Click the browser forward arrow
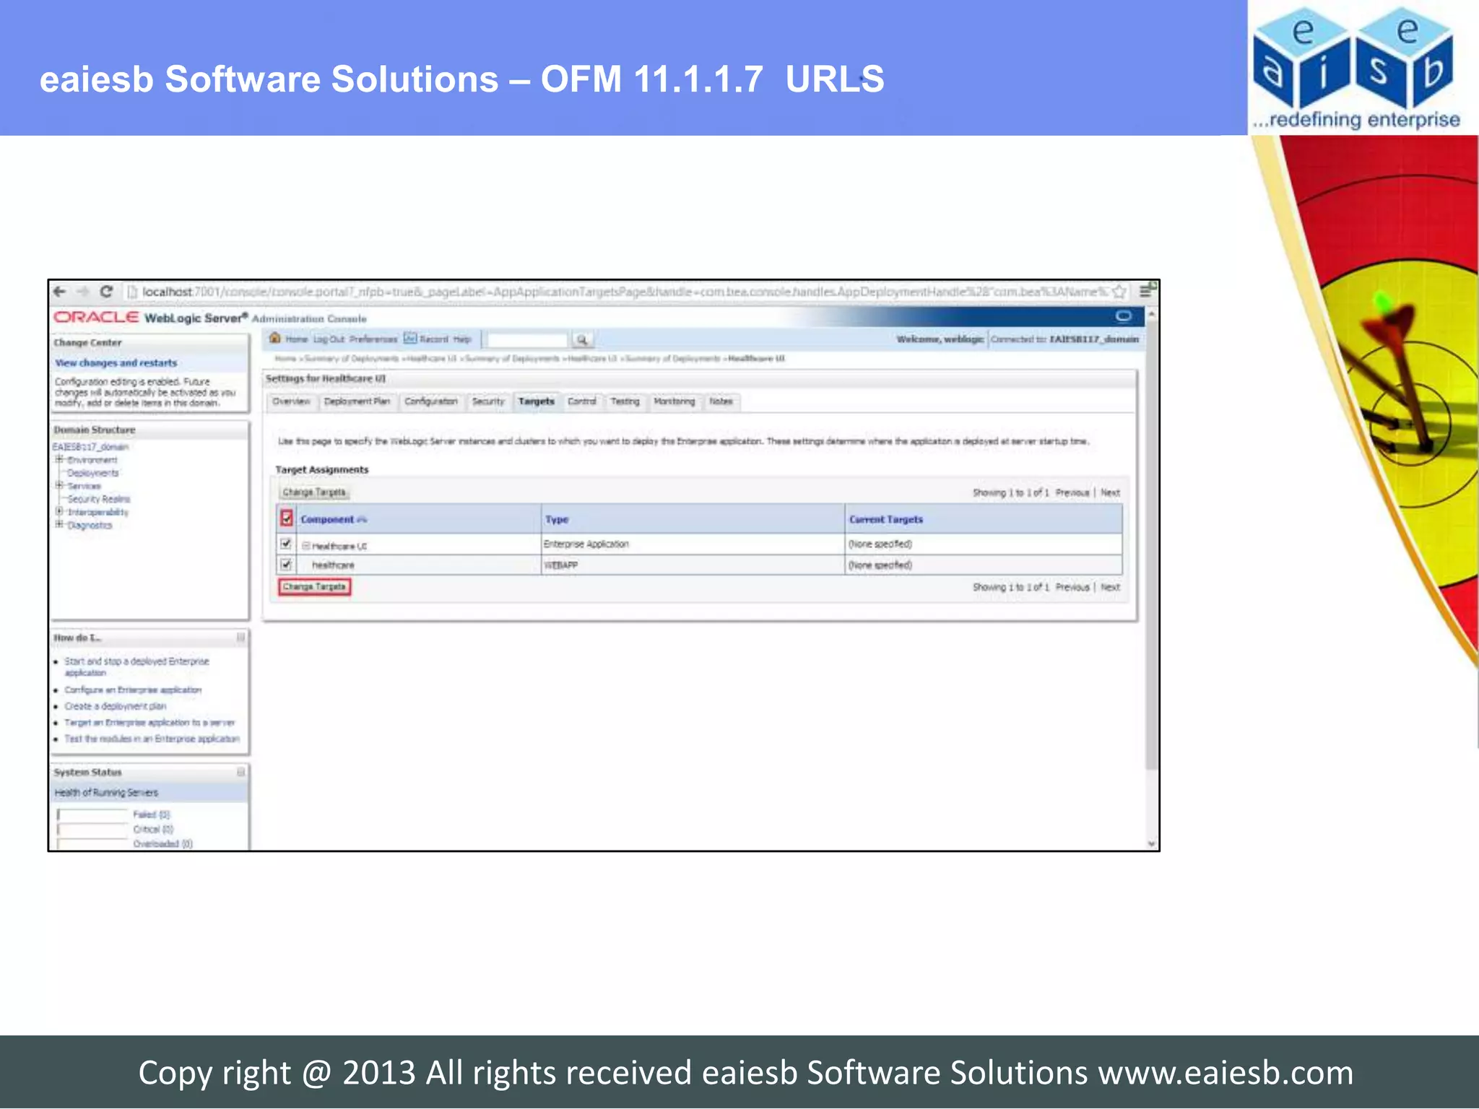Viewport: 1479px width, 1109px height. click(83, 292)
